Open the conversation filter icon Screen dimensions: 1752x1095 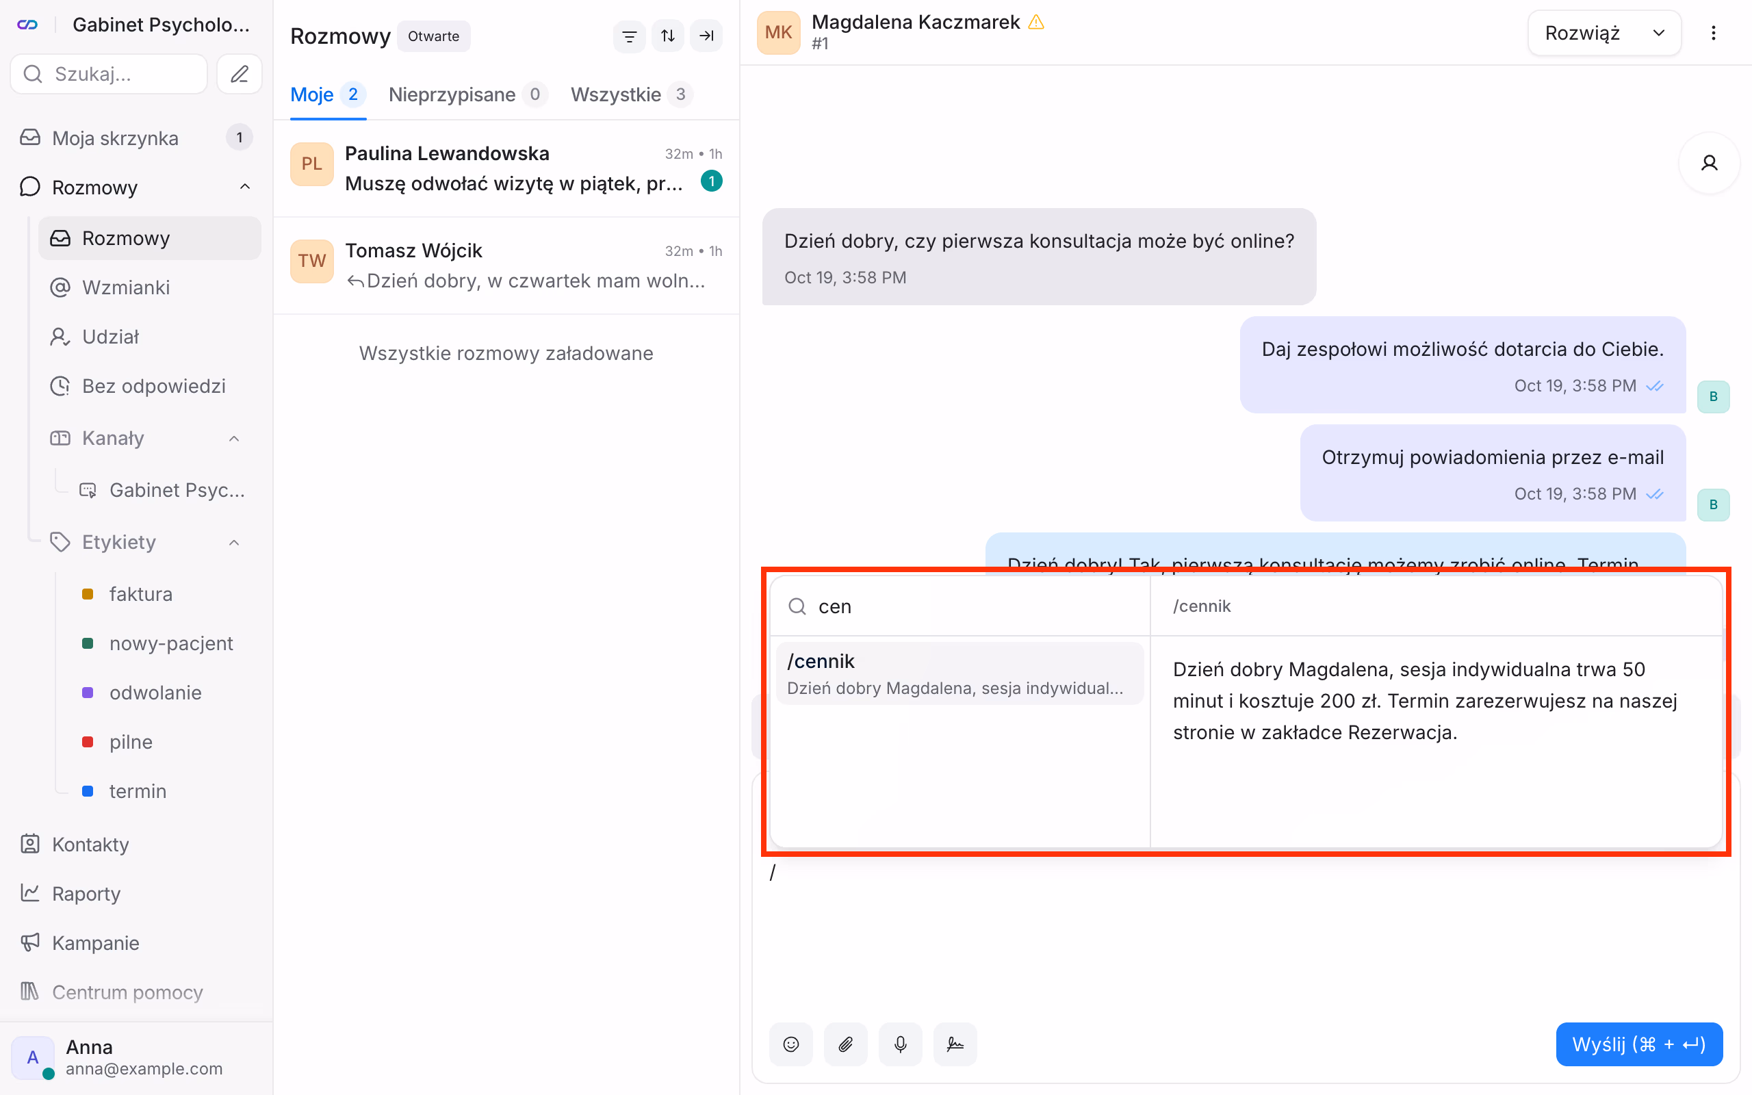tap(629, 36)
